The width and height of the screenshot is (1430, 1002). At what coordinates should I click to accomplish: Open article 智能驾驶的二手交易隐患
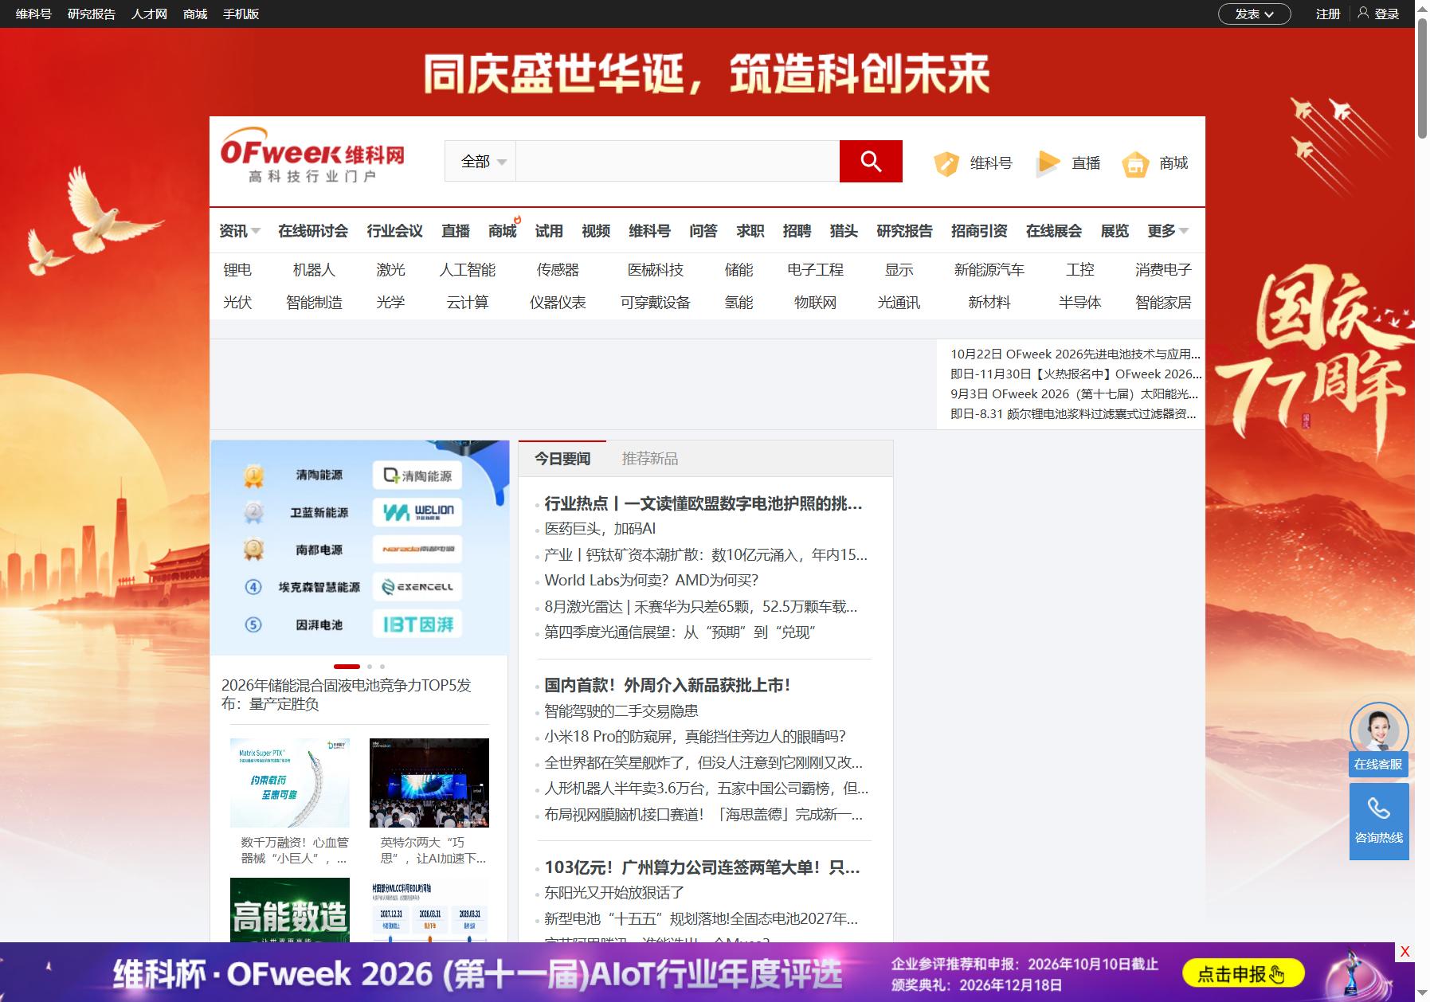tap(621, 710)
